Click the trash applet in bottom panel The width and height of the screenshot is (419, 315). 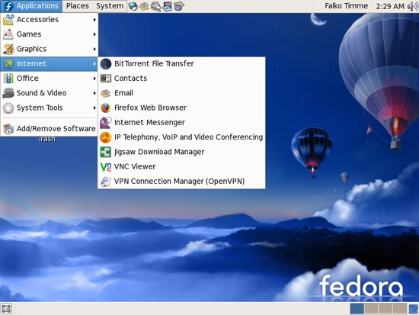click(414, 309)
